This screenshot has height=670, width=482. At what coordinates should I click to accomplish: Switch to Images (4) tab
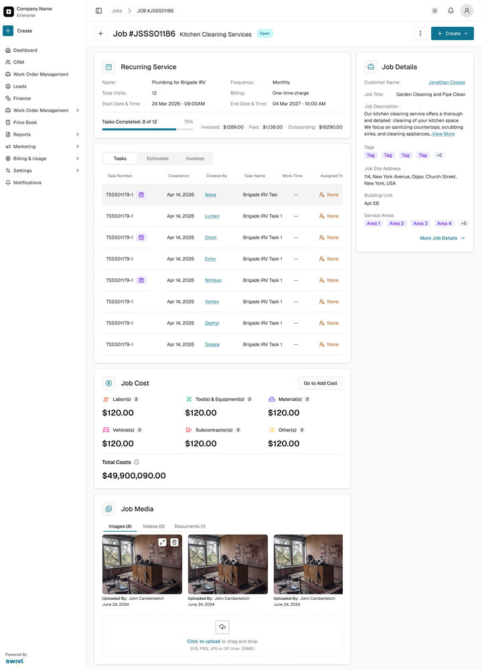click(120, 526)
